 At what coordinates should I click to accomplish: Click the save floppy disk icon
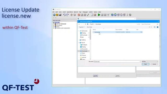click(x=60, y=15)
